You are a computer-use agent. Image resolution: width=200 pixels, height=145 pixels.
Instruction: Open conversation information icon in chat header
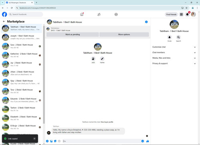(x=146, y=22)
